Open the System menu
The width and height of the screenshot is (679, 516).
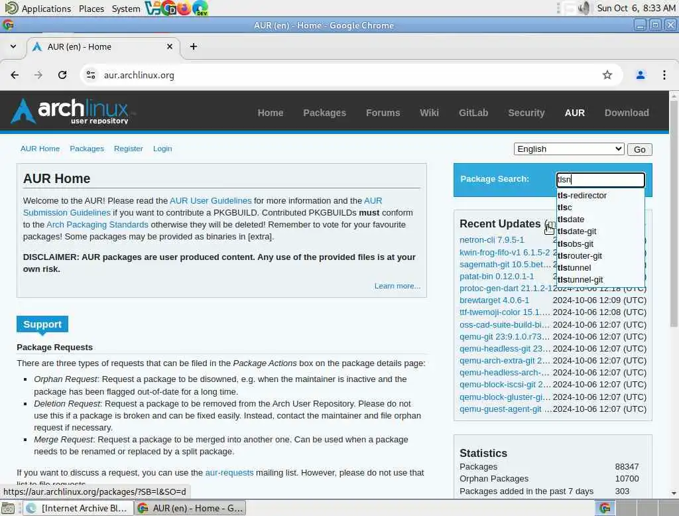pyautogui.click(x=125, y=9)
